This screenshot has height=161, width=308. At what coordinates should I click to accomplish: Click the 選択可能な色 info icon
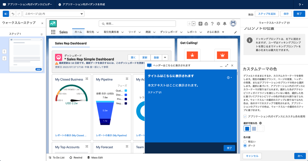point(261,123)
